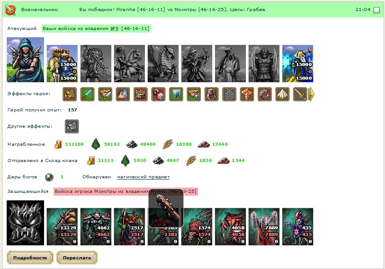Select the hooded heroine portrait
The height and width of the screenshot is (269, 385).
pyautogui.click(x=25, y=59)
